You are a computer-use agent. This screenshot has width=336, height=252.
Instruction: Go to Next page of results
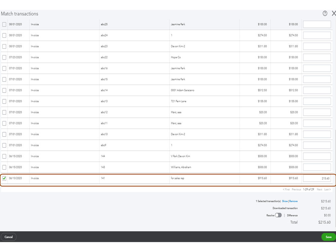click(320, 189)
